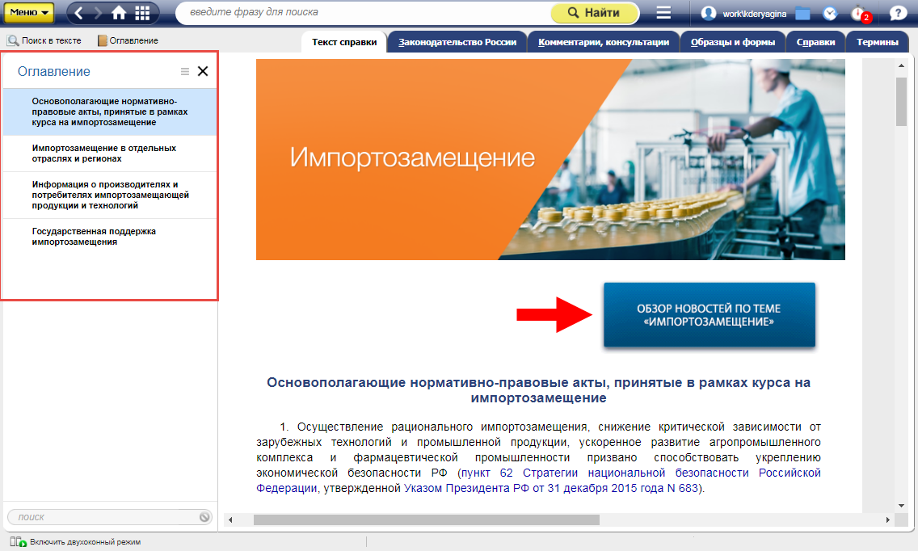Close the Оглавление panel

(x=203, y=71)
